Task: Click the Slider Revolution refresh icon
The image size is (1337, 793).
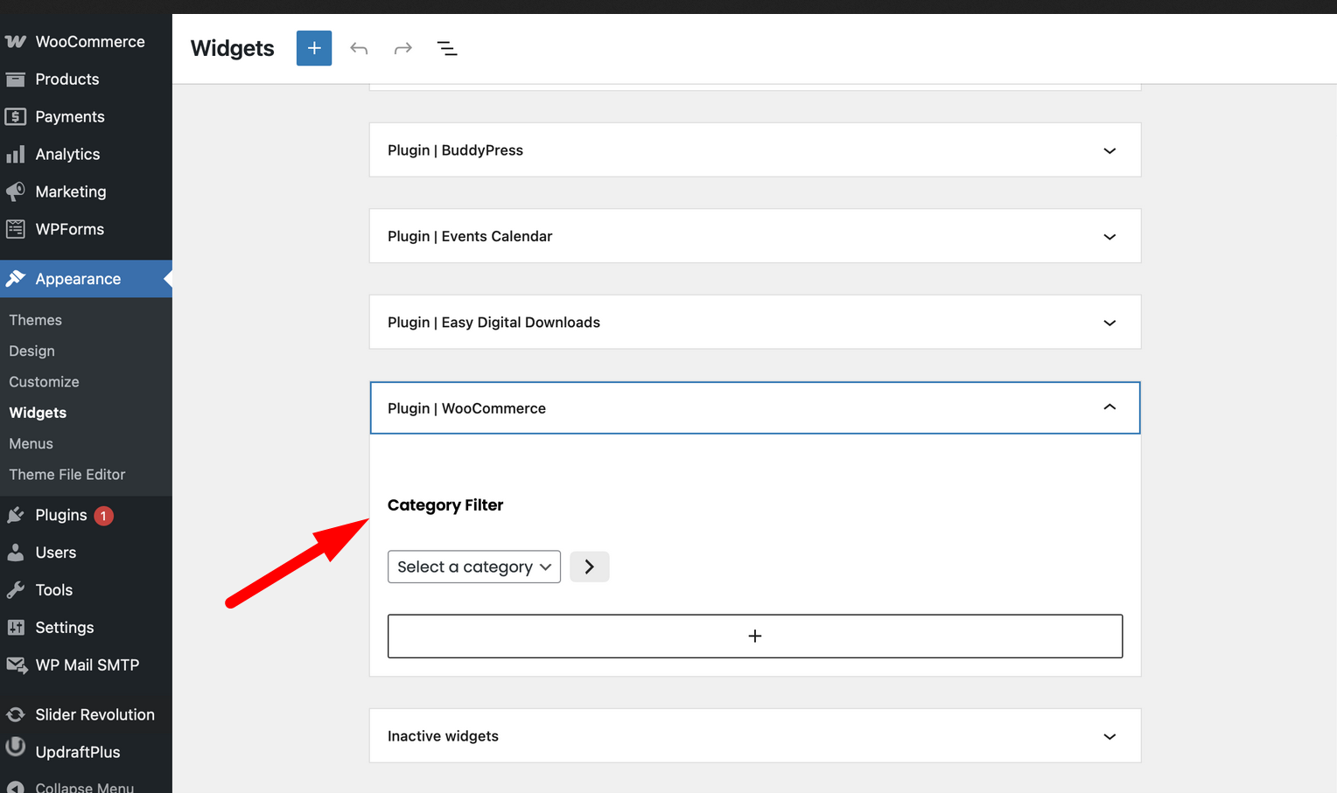Action: tap(16, 714)
